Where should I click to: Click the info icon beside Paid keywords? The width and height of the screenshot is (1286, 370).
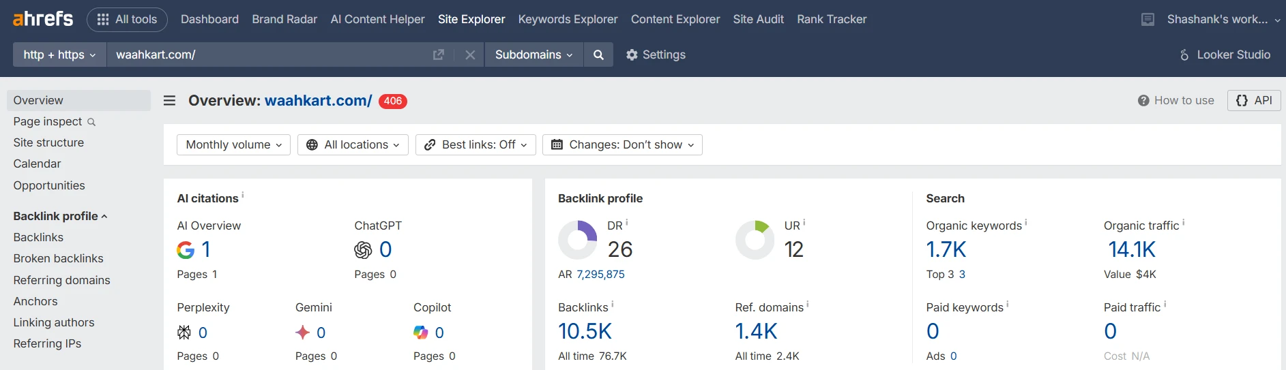coord(1008,304)
